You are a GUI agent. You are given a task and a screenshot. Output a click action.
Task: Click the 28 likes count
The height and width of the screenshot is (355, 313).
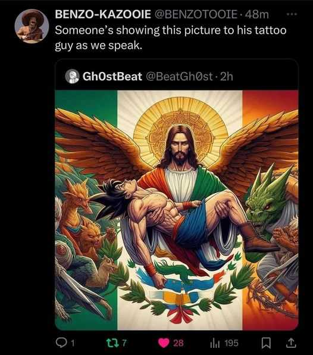(x=178, y=343)
